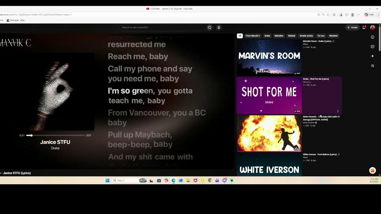
Task: Open File Explorer from the taskbar
Action: coord(188,180)
